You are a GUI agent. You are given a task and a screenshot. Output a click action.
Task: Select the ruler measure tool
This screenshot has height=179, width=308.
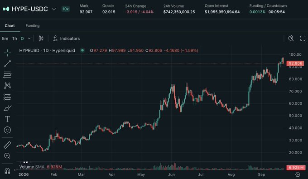(x=7, y=145)
